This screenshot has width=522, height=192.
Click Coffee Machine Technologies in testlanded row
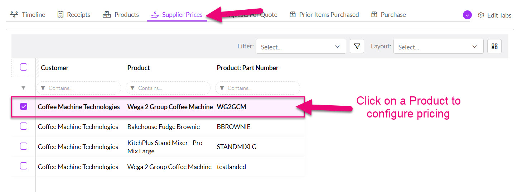point(78,167)
